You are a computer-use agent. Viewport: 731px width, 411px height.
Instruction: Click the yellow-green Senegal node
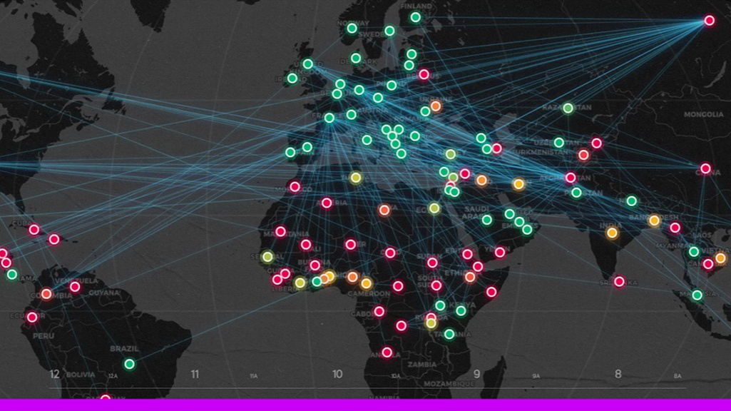pos(267,257)
